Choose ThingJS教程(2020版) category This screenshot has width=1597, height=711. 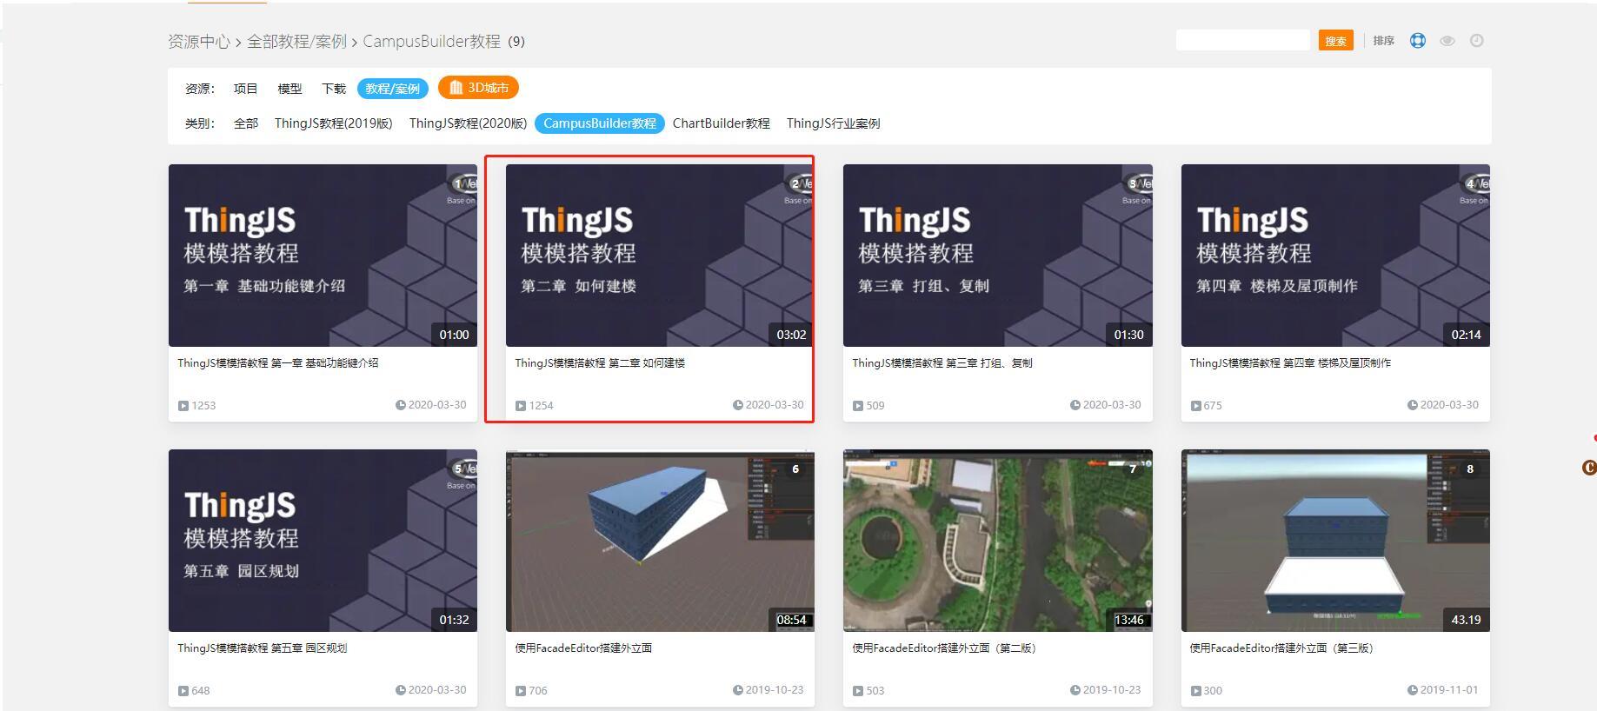click(x=468, y=123)
